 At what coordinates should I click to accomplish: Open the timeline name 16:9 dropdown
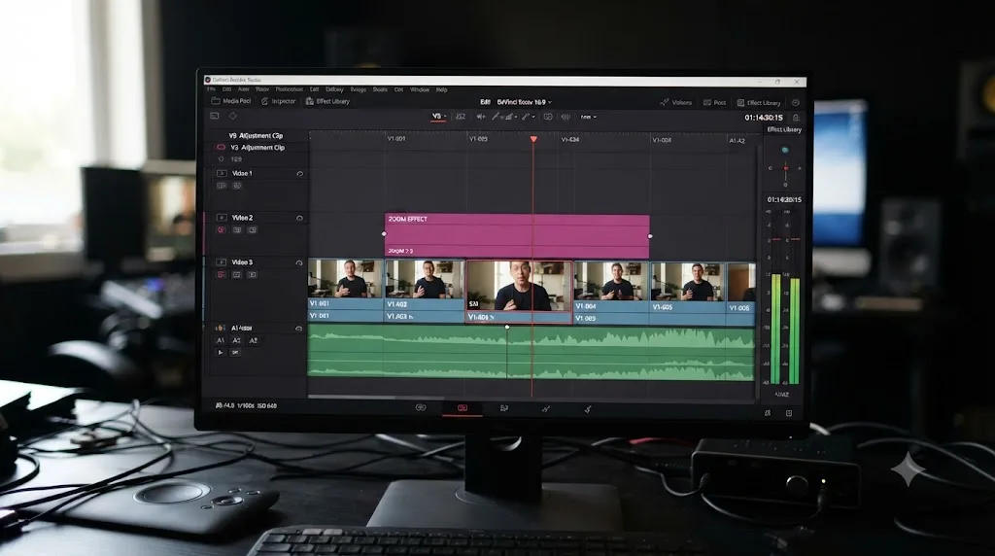(x=524, y=101)
